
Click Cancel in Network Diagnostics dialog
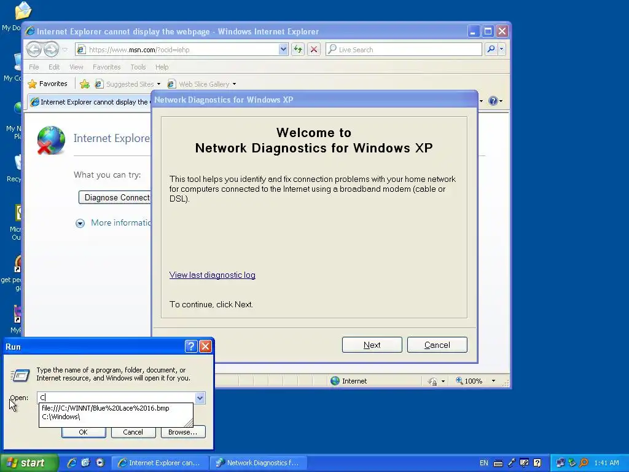tap(437, 345)
